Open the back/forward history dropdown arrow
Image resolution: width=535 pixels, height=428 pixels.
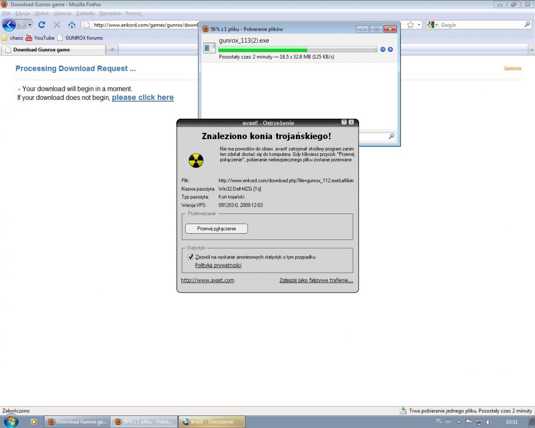(30, 25)
